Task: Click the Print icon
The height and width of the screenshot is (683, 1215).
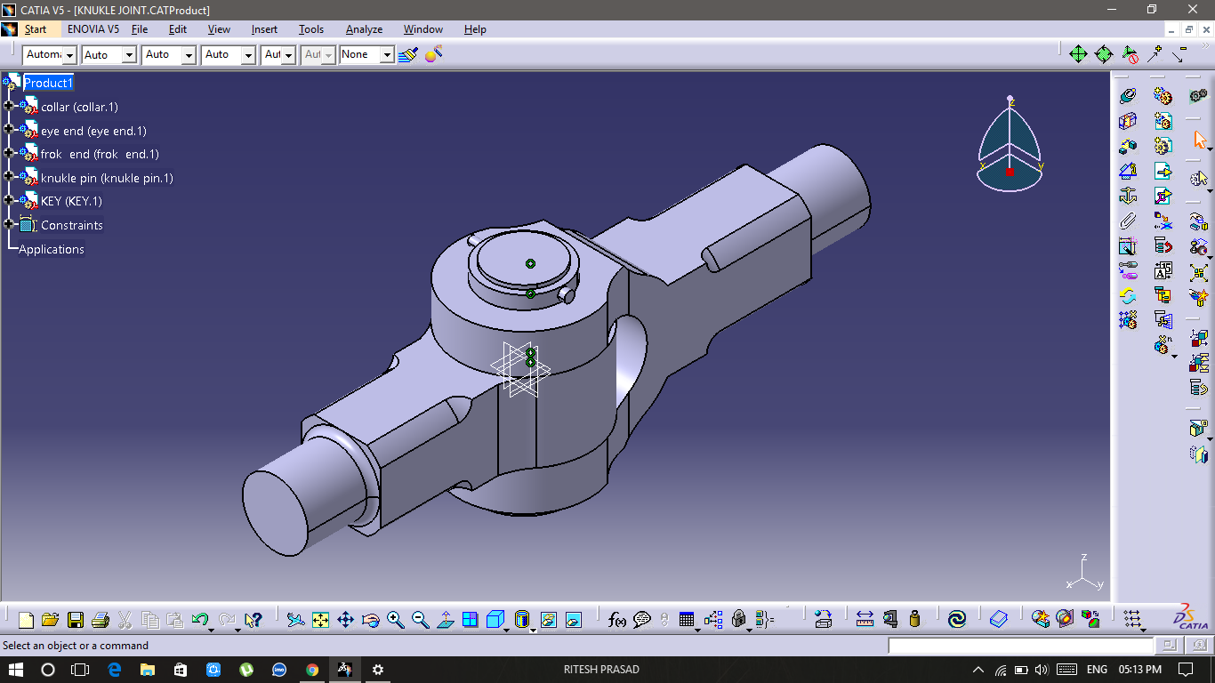Action: click(101, 620)
